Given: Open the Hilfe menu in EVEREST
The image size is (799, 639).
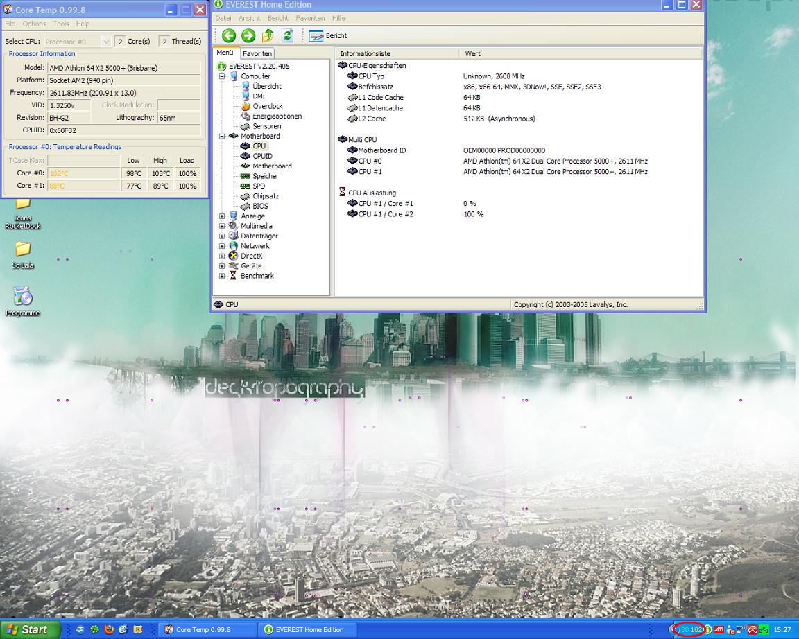Looking at the screenshot, I should click(338, 18).
